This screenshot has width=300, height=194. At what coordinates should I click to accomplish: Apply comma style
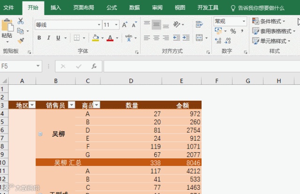[x=242, y=31]
